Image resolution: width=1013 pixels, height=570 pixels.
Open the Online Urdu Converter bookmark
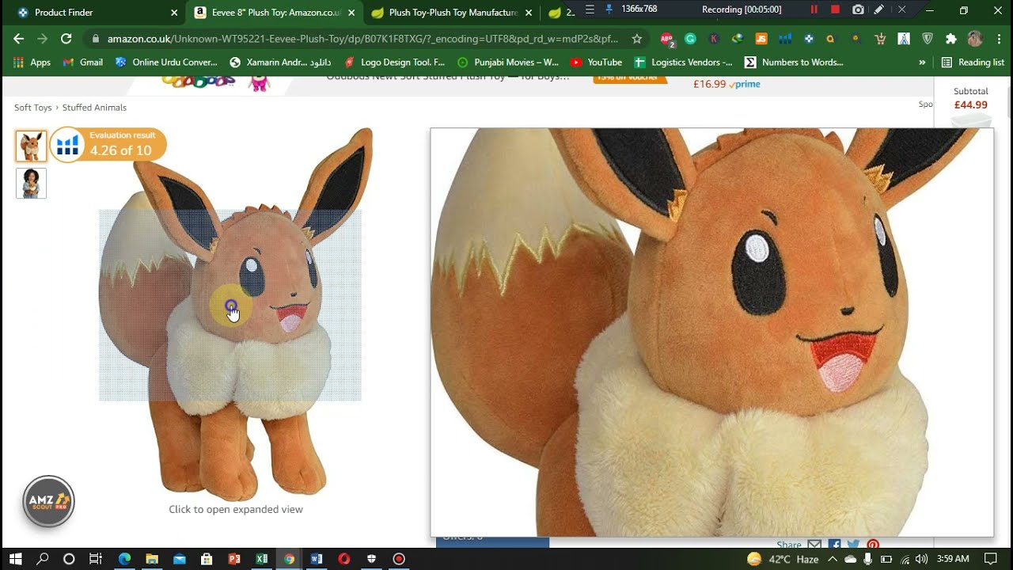(x=166, y=63)
